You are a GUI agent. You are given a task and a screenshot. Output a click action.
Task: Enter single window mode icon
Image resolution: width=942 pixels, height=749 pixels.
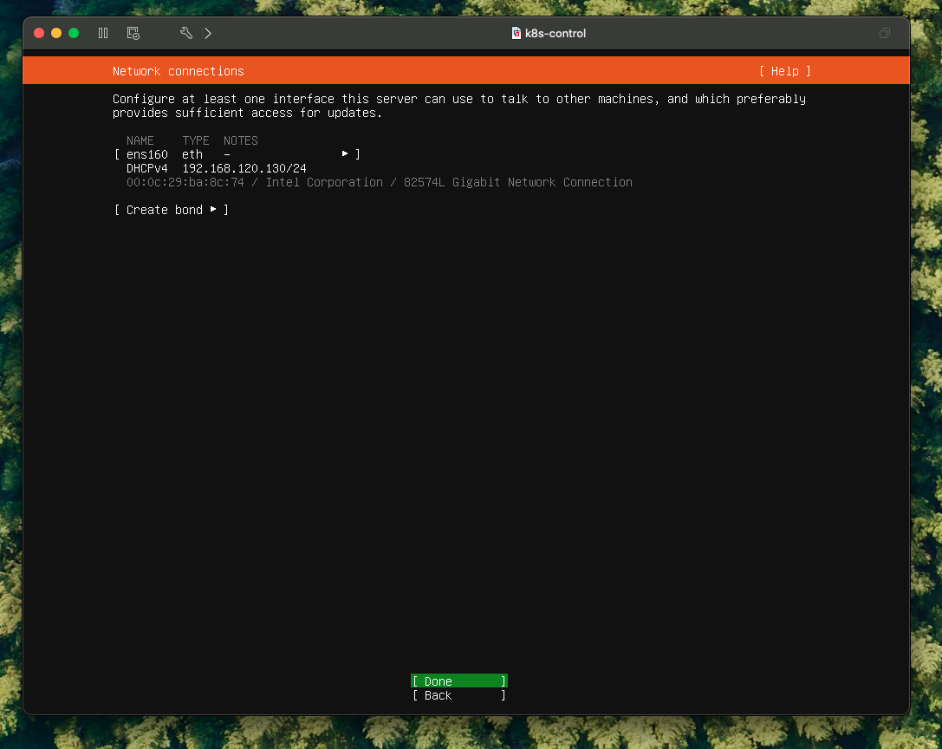[x=884, y=34]
